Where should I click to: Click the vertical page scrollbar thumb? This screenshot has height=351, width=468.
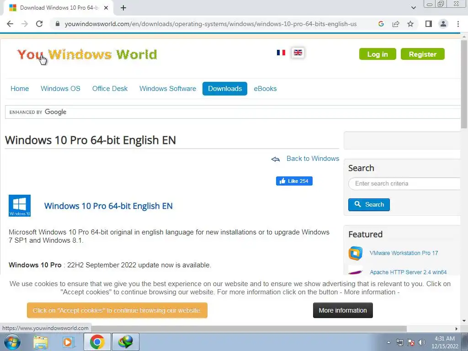464,85
